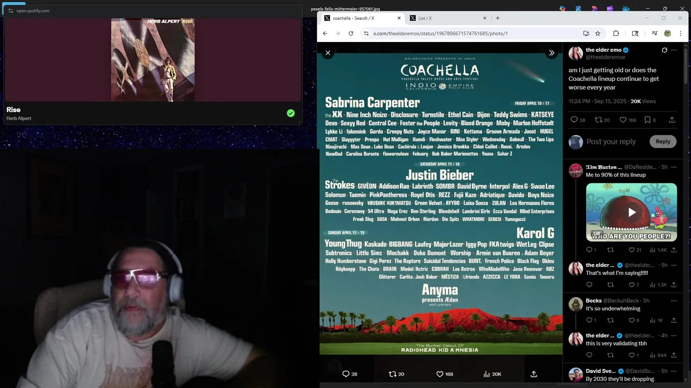
Task: Click the 'Herb Alpert' artist name in Spotify
Action: coord(19,119)
